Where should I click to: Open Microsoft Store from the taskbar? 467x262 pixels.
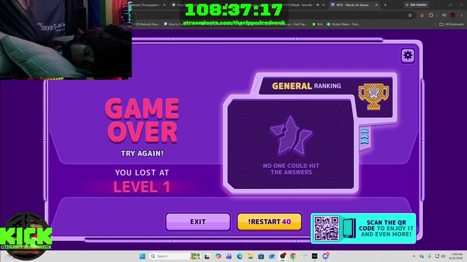pos(261,256)
